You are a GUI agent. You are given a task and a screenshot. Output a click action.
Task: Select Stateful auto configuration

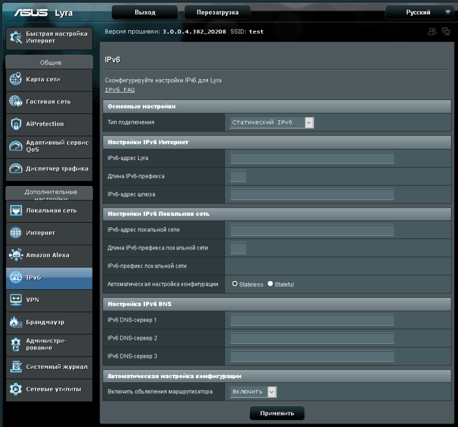(270, 283)
